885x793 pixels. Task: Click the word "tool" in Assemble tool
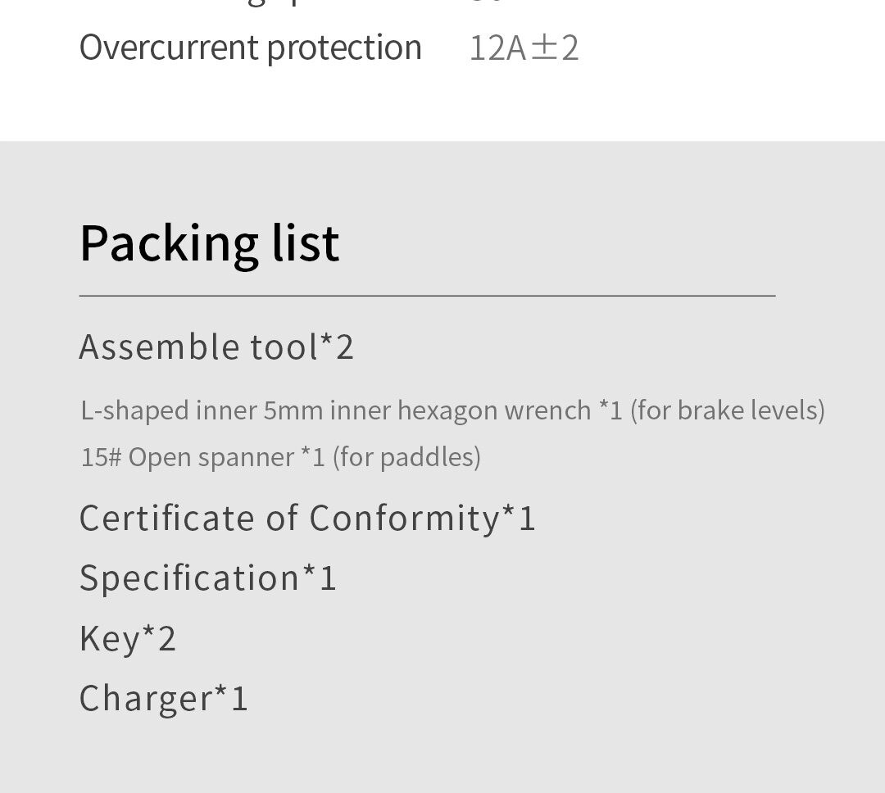pyautogui.click(x=284, y=347)
